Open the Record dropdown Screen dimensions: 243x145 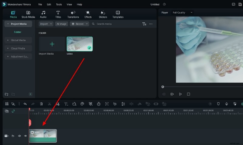pyautogui.click(x=80, y=24)
